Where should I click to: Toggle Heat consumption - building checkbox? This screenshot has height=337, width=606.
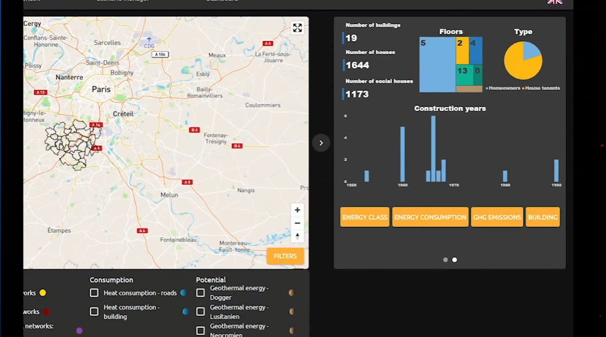(x=94, y=311)
